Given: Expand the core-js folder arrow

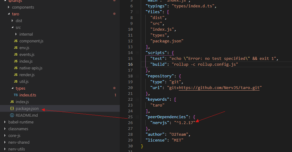Looking at the screenshot, I should tap(5, 135).
